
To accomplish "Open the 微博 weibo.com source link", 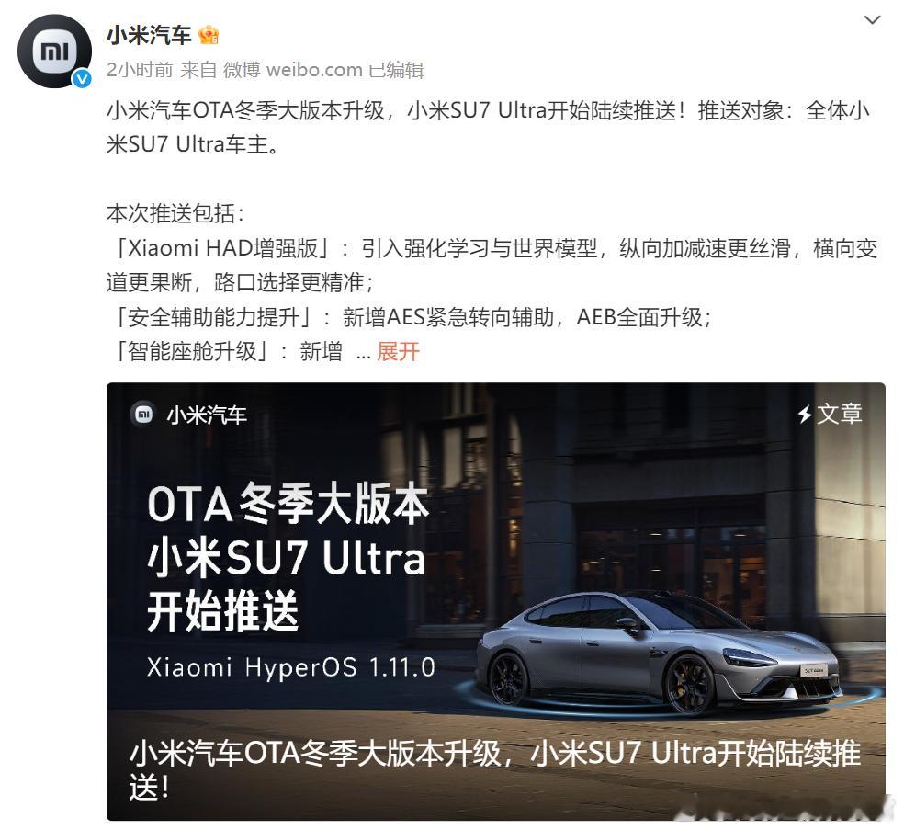I will (x=293, y=70).
